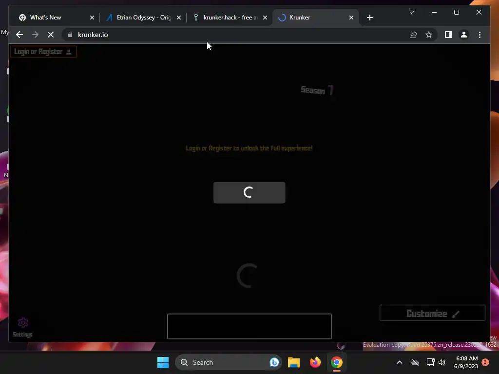The image size is (499, 374).
Task: Expand the tab search dropdown
Action: [x=411, y=12]
